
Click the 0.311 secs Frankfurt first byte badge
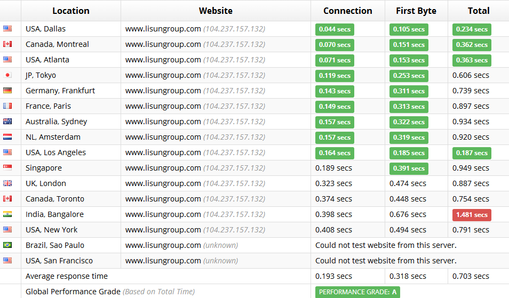pos(409,91)
